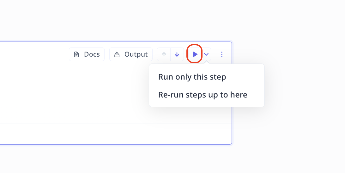Click the blank canvas outside the step card

point(286,22)
